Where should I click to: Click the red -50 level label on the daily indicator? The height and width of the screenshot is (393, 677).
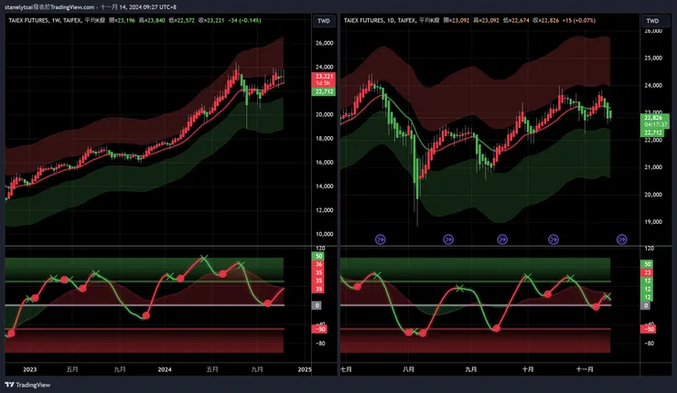pyautogui.click(x=649, y=329)
